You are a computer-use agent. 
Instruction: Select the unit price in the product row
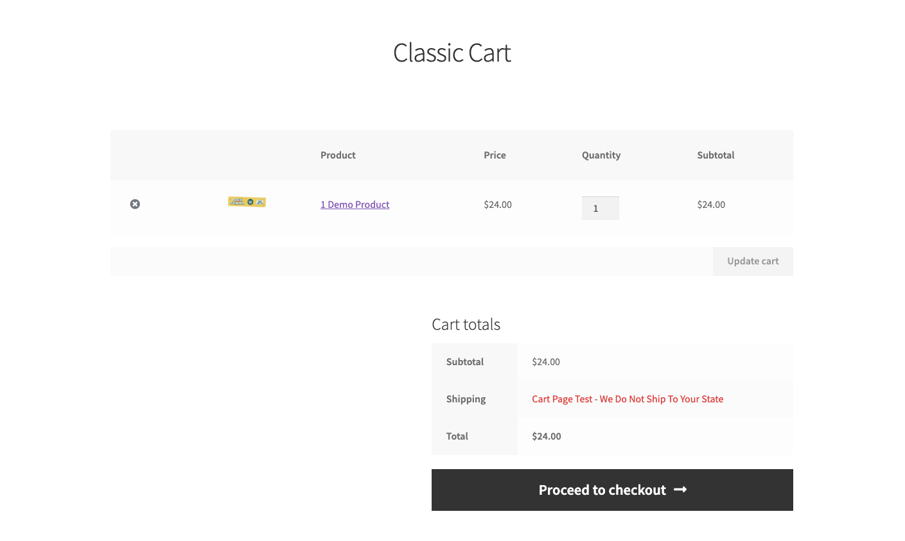point(498,205)
